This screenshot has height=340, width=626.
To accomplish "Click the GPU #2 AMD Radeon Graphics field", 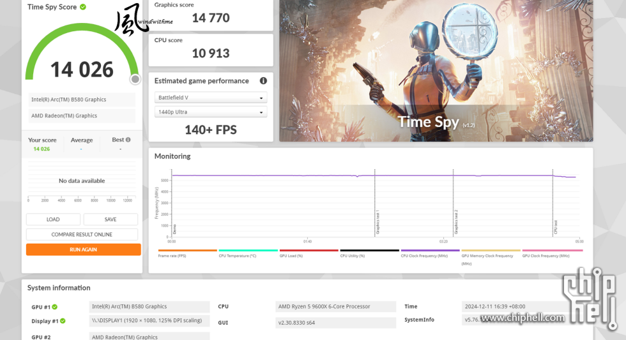I will (149, 336).
